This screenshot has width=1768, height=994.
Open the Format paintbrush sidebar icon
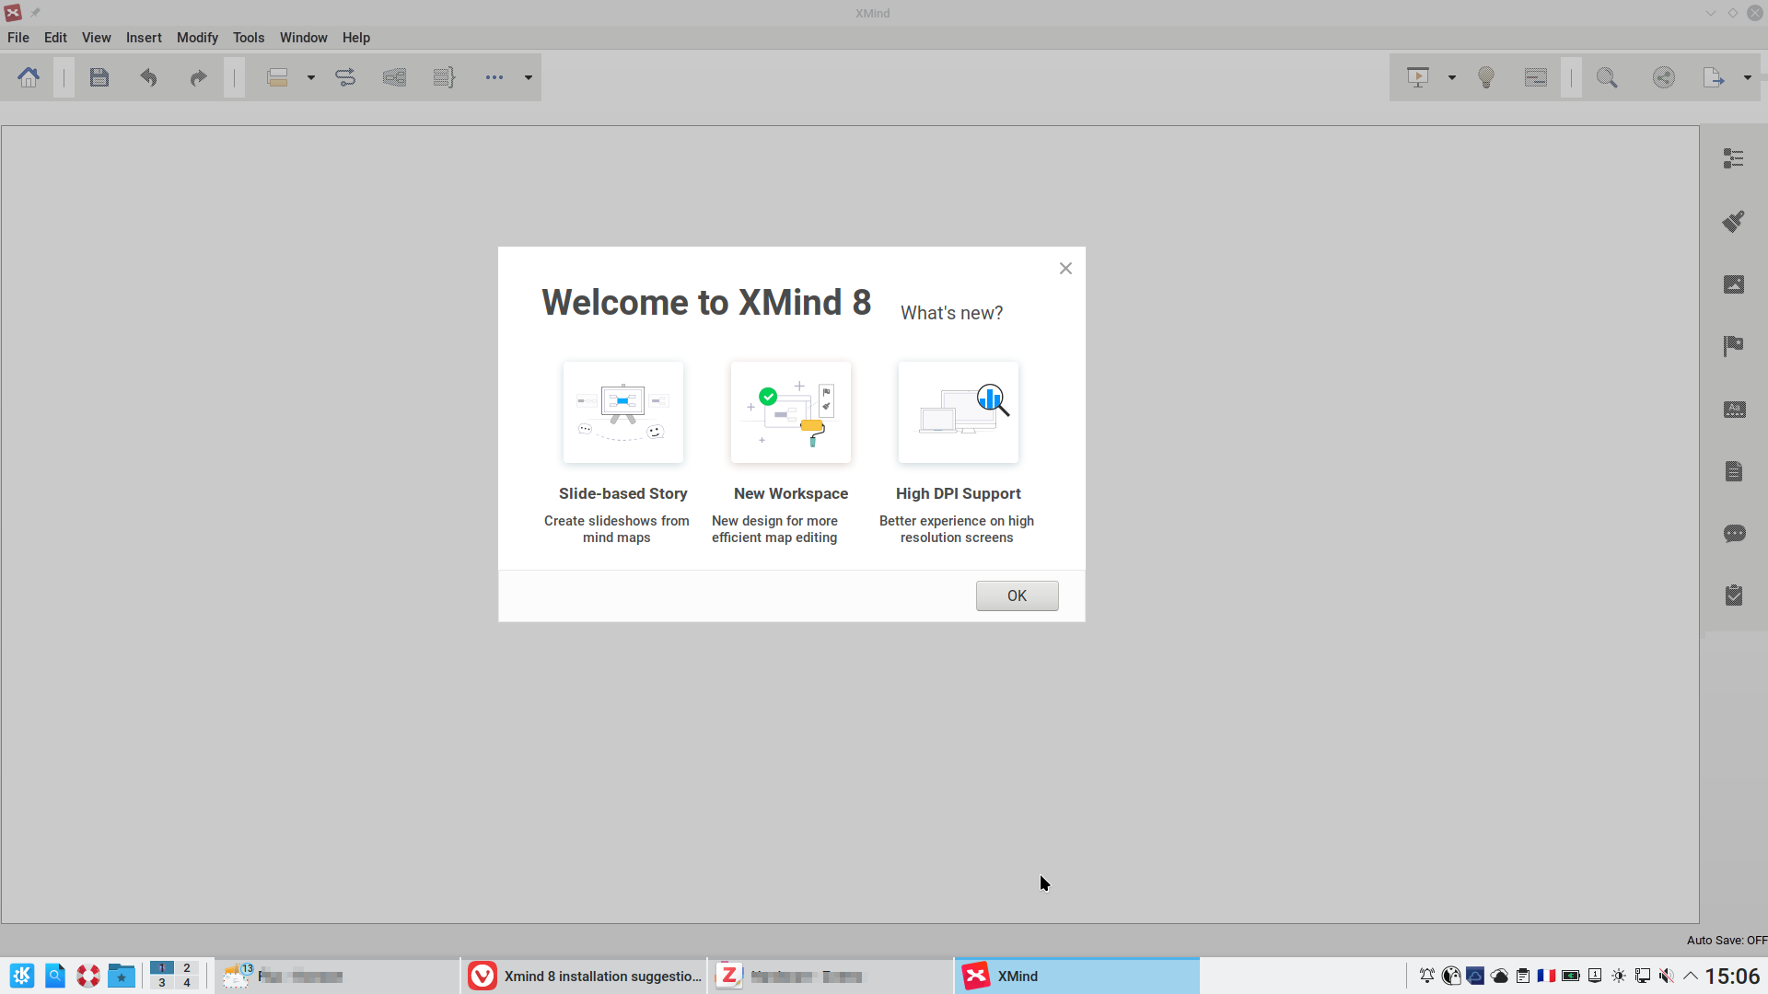pyautogui.click(x=1733, y=221)
